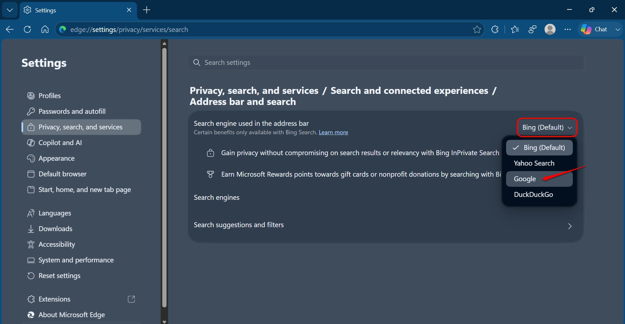Open the Browser essentials icon

click(532, 29)
